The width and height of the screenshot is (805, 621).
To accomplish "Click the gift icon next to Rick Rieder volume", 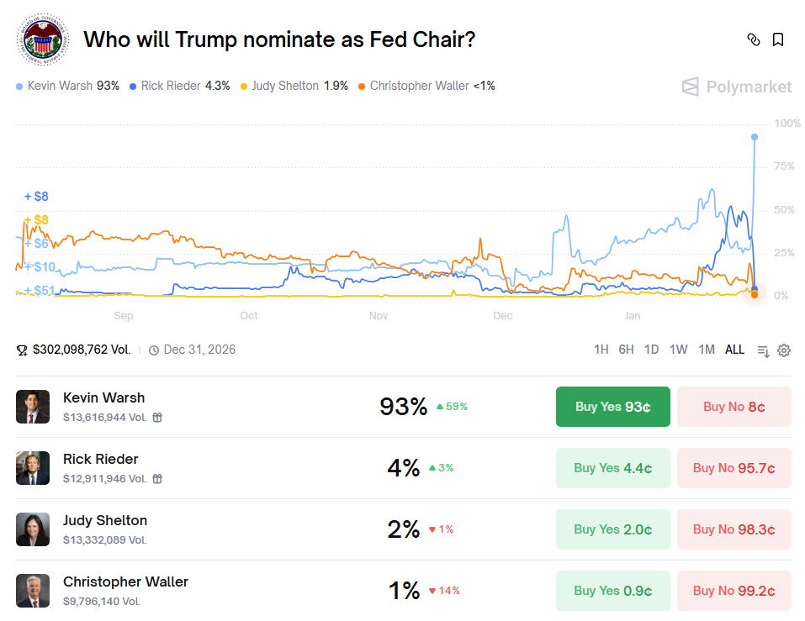I will (x=157, y=478).
